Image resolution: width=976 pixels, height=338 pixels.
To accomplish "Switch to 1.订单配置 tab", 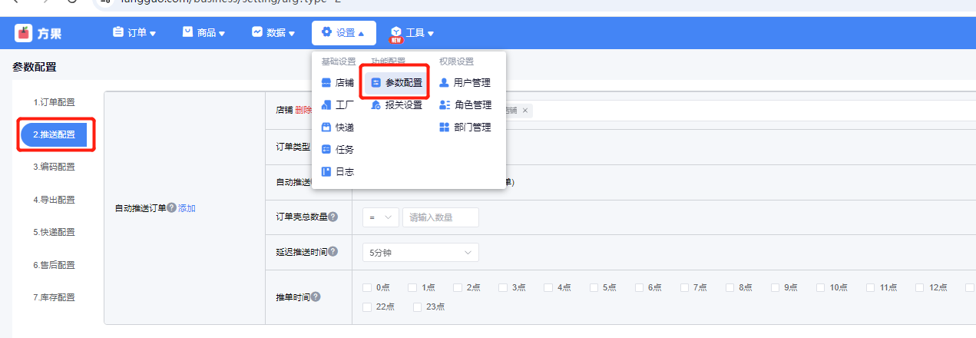I will pyautogui.click(x=54, y=102).
